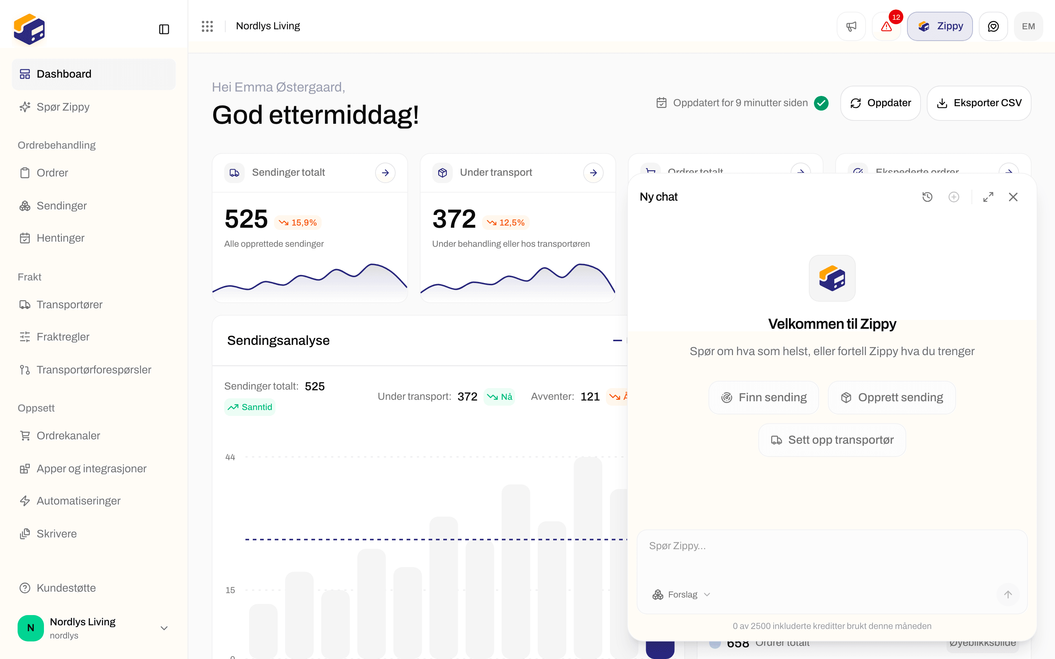This screenshot has width=1055, height=659.
Task: Close the Zippy chat panel
Action: pyautogui.click(x=1013, y=197)
